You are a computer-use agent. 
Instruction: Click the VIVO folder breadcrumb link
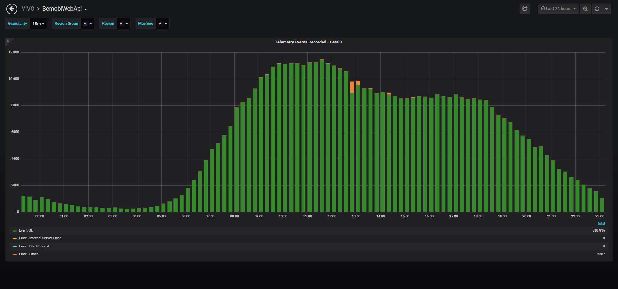pyautogui.click(x=28, y=9)
